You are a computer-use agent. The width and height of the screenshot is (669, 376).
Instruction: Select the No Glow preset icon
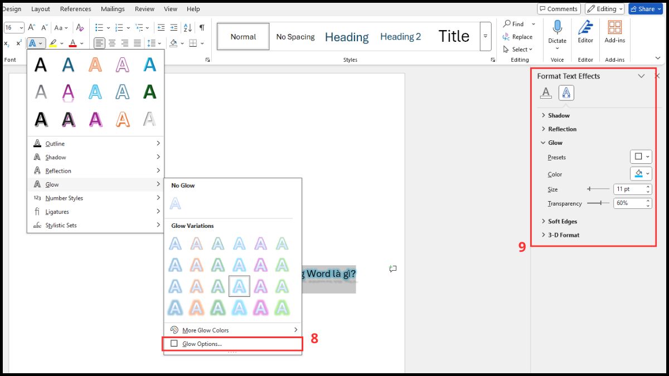coord(175,203)
